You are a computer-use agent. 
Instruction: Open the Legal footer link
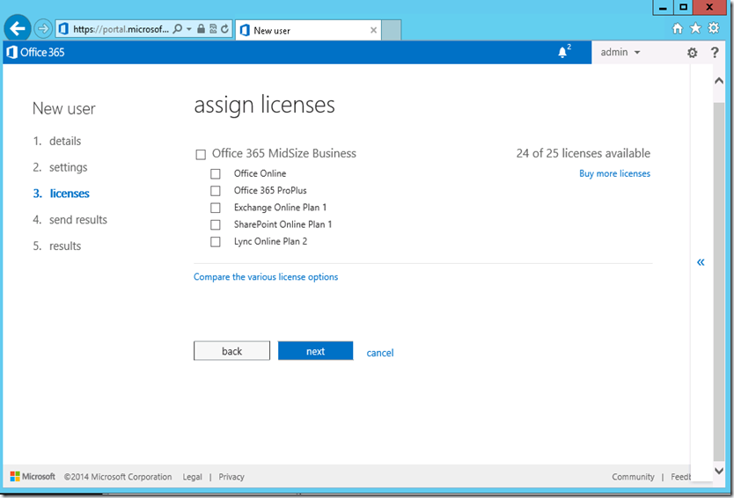point(193,477)
